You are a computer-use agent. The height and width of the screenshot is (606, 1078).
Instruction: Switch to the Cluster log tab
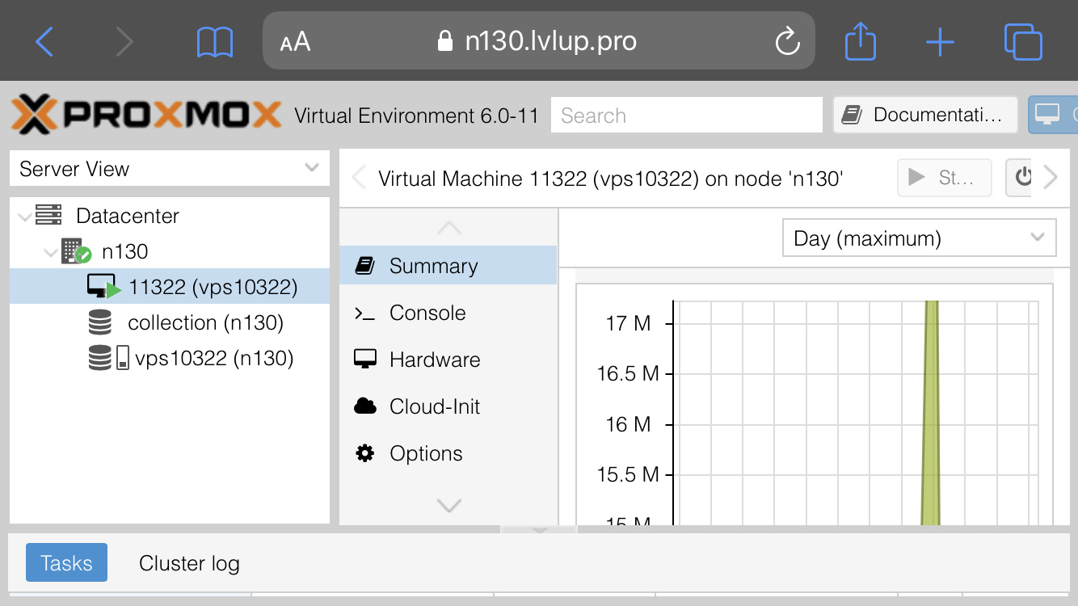click(x=189, y=563)
